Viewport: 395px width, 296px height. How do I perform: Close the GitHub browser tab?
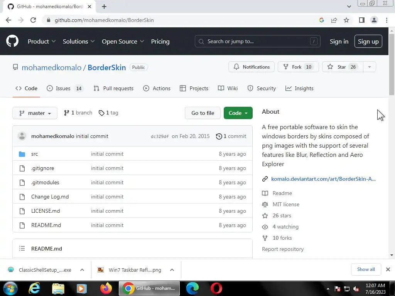coord(89,7)
